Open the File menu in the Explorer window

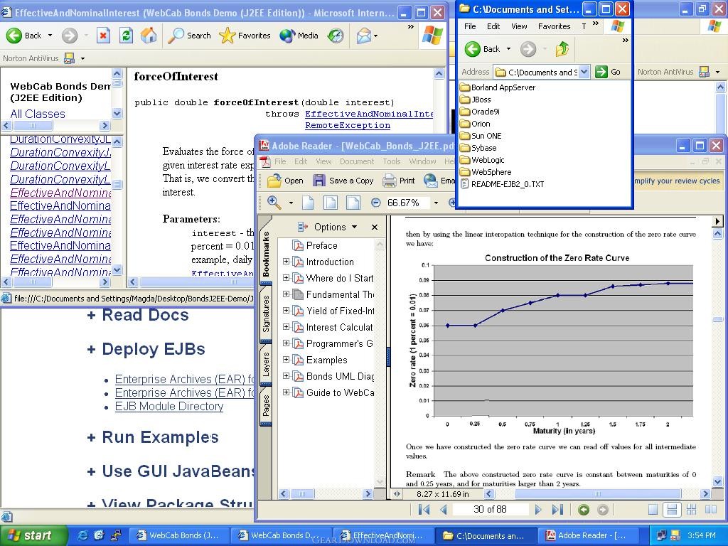(x=470, y=26)
